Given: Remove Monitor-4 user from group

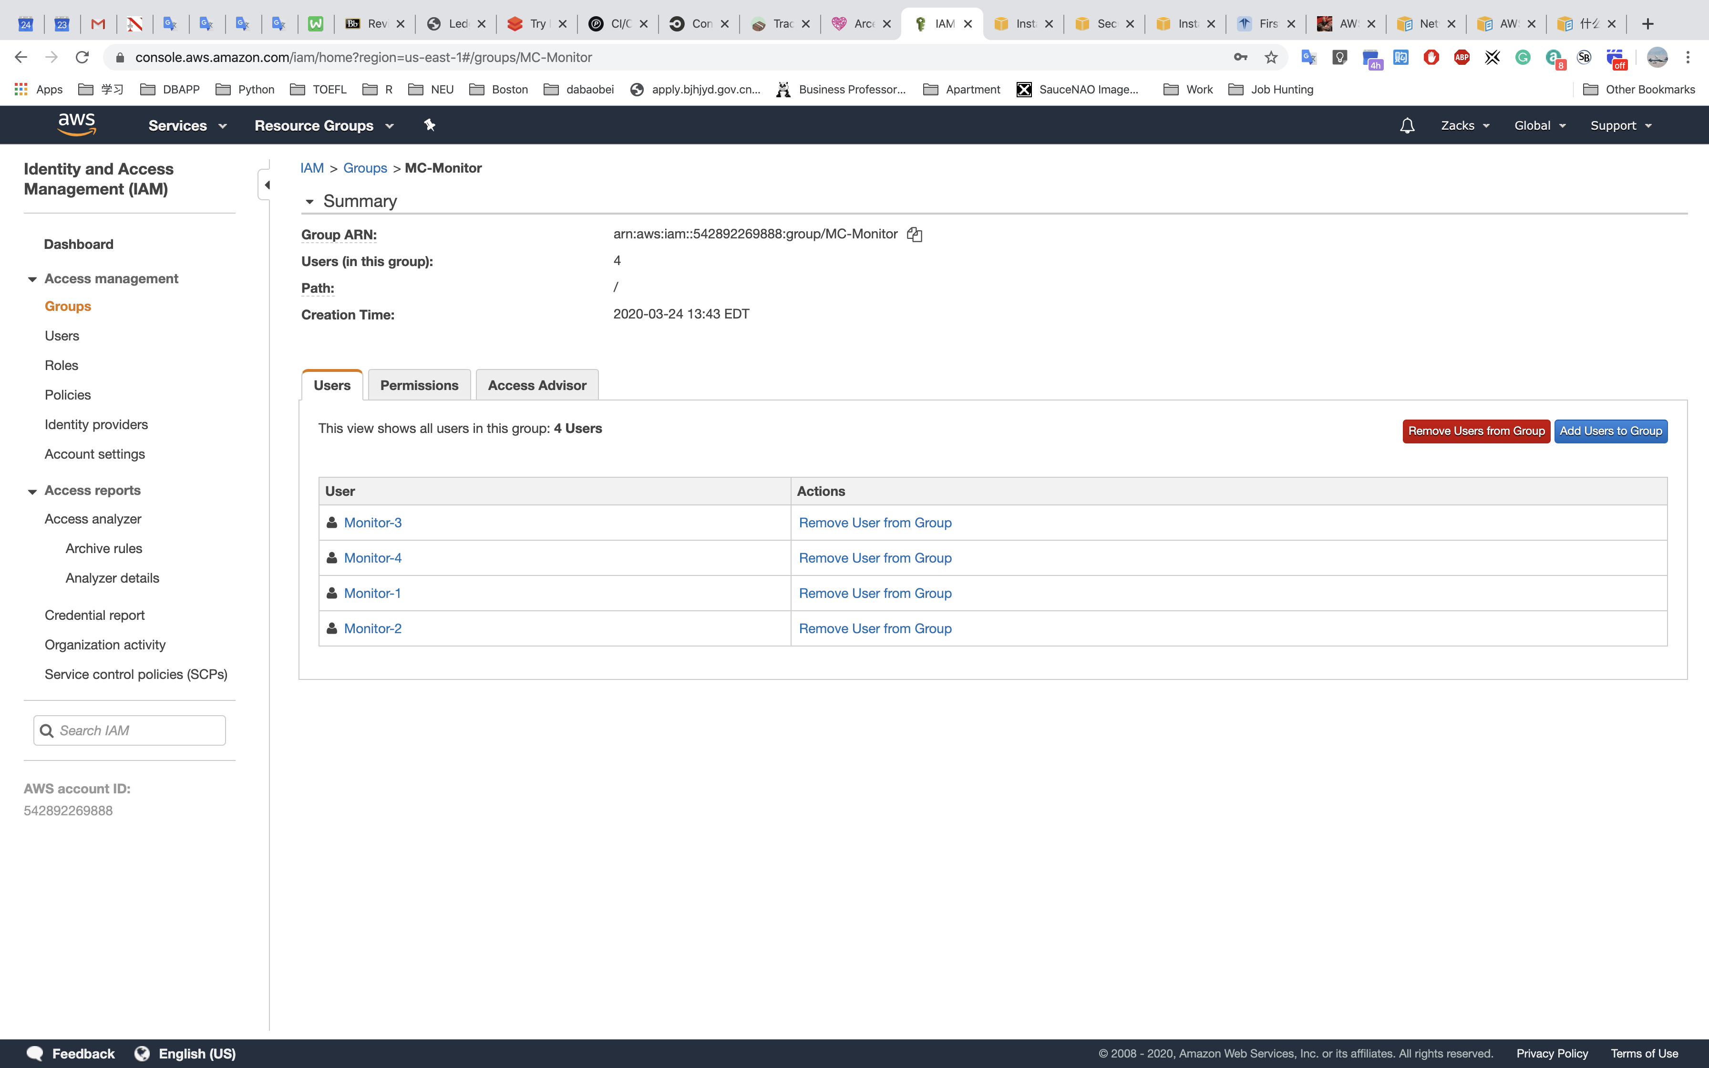Looking at the screenshot, I should tap(875, 558).
